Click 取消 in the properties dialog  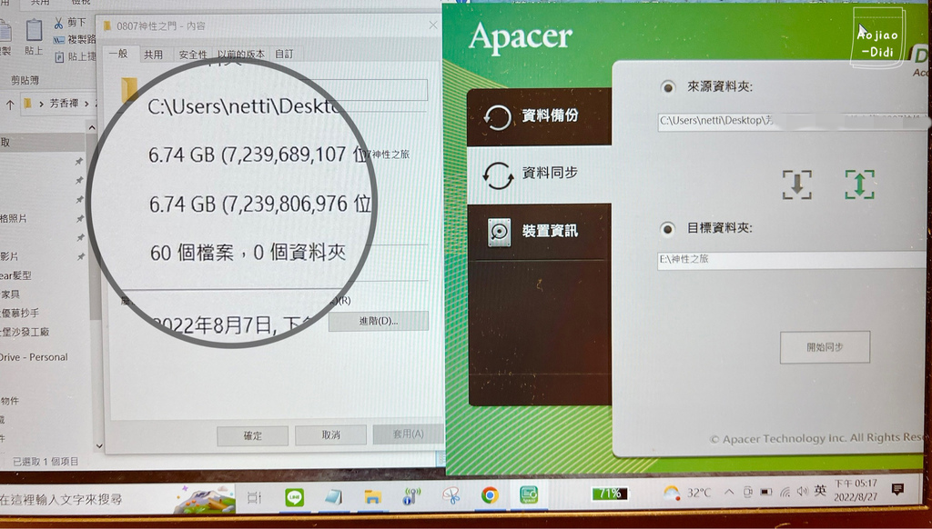coord(330,435)
